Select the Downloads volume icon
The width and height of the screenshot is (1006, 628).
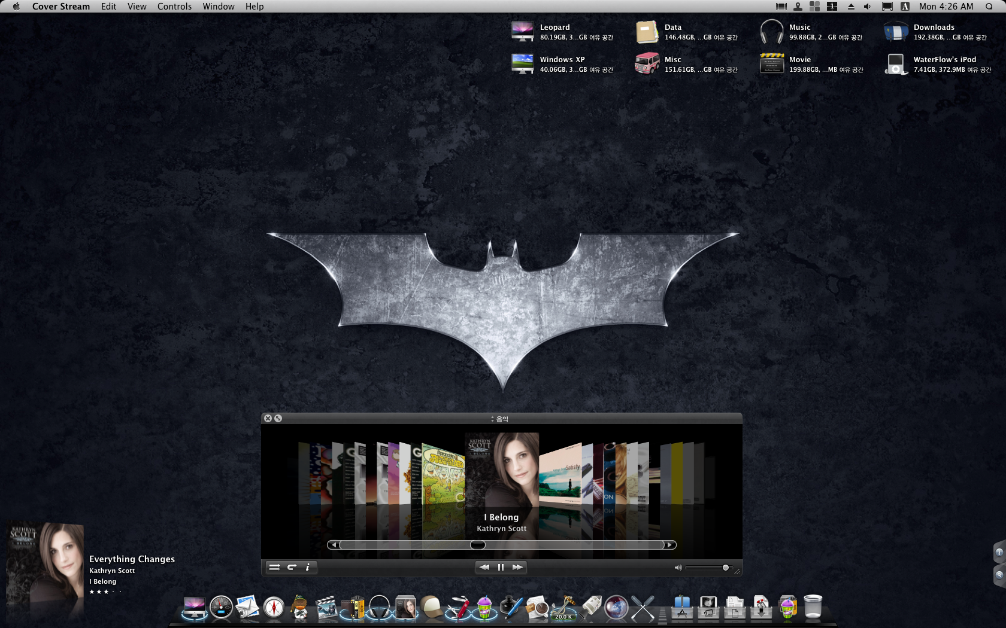[896, 31]
